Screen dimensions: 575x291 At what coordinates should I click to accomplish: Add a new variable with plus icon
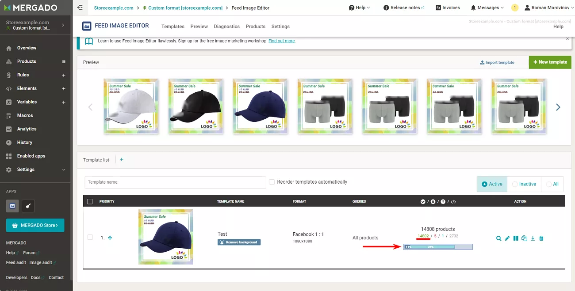pyautogui.click(x=64, y=102)
